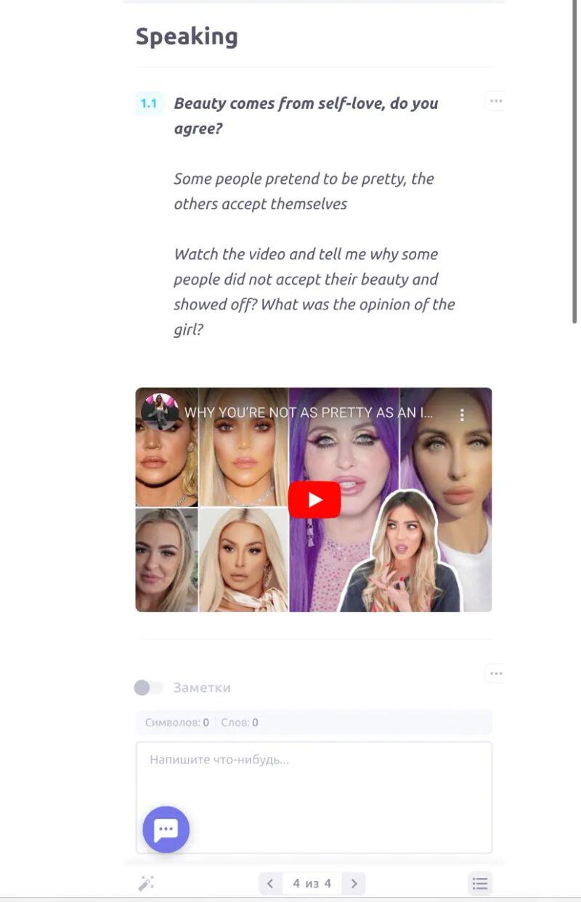Open three-dot menu beside question 1.1
581x902 pixels.
coord(495,101)
